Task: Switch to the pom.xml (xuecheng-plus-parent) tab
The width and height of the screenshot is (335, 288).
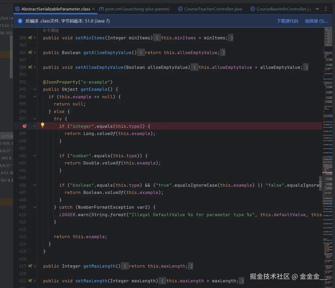Action: coord(134,9)
